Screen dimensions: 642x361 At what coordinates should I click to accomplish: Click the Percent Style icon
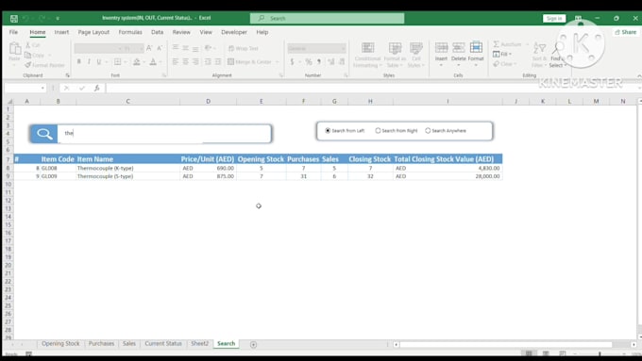309,61
